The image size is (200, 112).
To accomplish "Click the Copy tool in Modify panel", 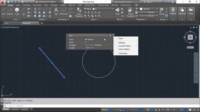I will [35, 12].
